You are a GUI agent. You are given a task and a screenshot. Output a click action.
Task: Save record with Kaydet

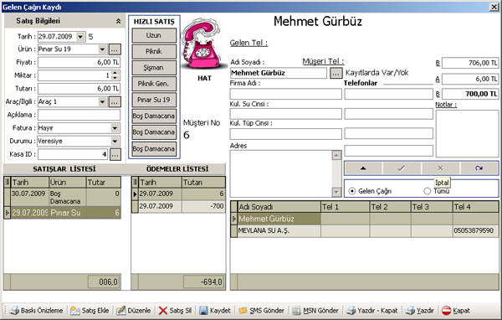click(215, 311)
